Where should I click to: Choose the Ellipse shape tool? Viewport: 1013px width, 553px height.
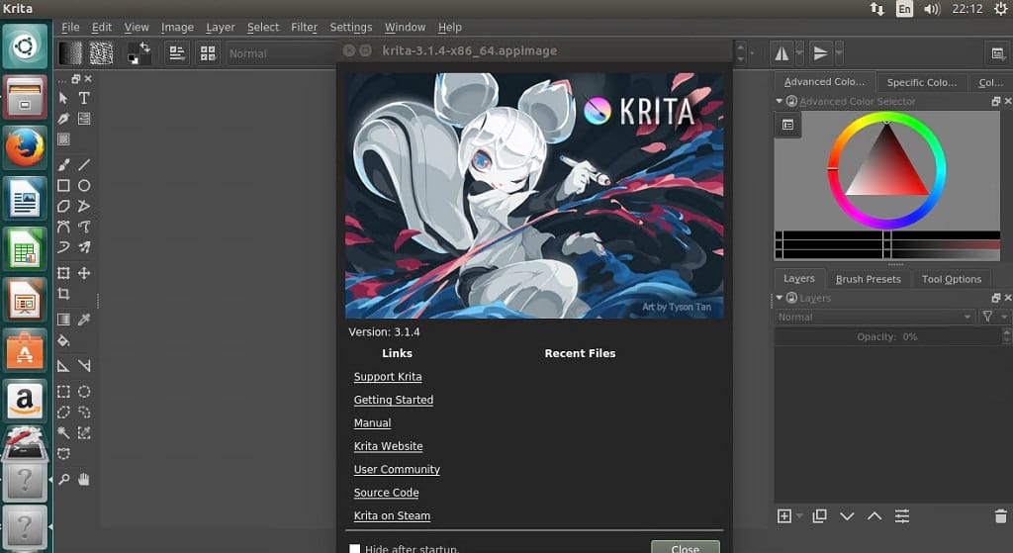click(84, 186)
